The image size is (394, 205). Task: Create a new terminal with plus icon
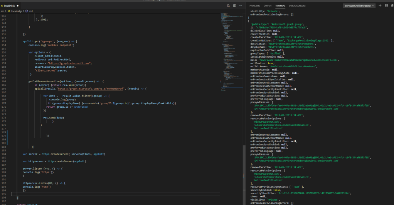tap(380, 6)
